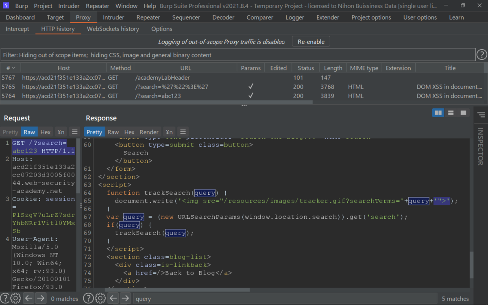
Task: Open the INSPECTOR side panel
Action: point(481,146)
